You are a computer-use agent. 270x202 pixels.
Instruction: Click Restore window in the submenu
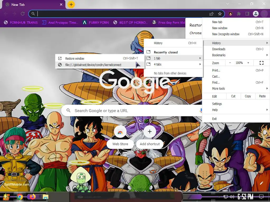[x=100, y=58]
